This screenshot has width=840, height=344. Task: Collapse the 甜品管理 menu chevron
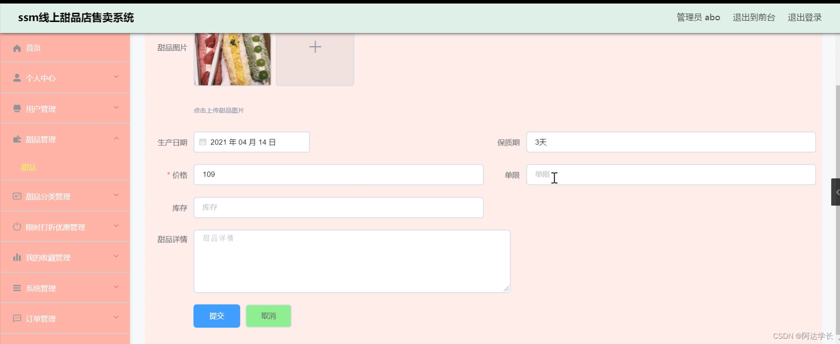117,138
